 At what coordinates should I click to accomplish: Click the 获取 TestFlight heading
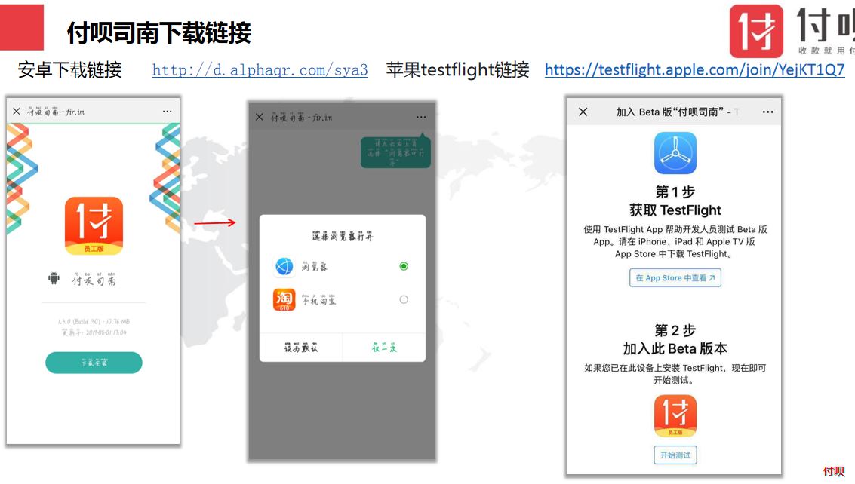pos(675,210)
